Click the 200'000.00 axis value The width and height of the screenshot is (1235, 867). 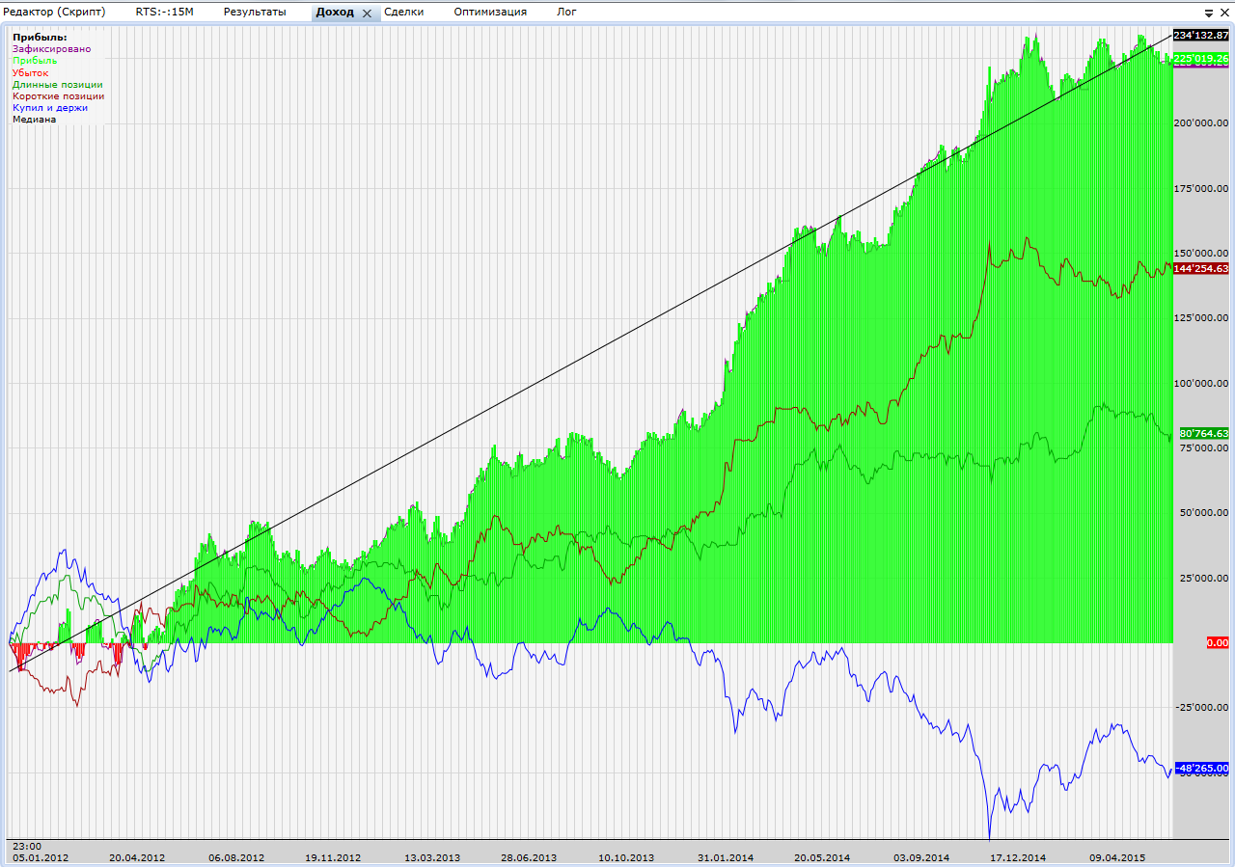point(1201,122)
